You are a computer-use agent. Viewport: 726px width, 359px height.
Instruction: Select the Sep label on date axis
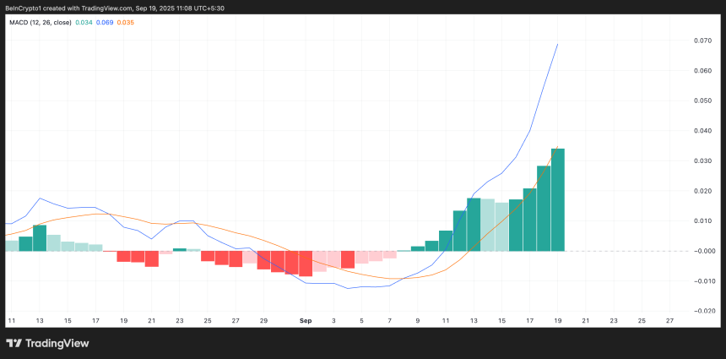click(x=306, y=321)
